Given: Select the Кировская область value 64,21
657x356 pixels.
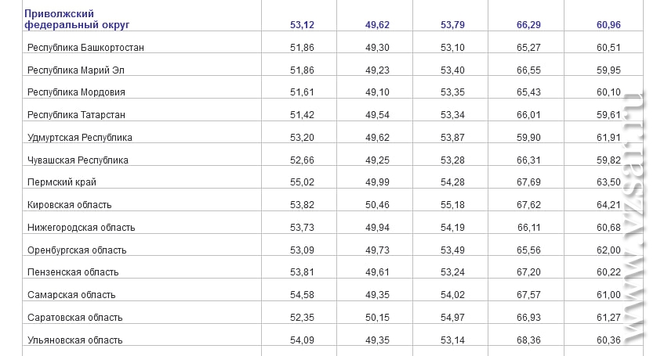Looking at the screenshot, I should pyautogui.click(x=609, y=205).
